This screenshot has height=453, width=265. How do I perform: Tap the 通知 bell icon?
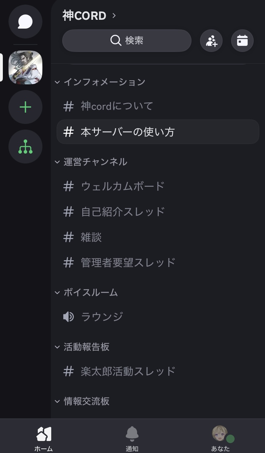[132, 438]
